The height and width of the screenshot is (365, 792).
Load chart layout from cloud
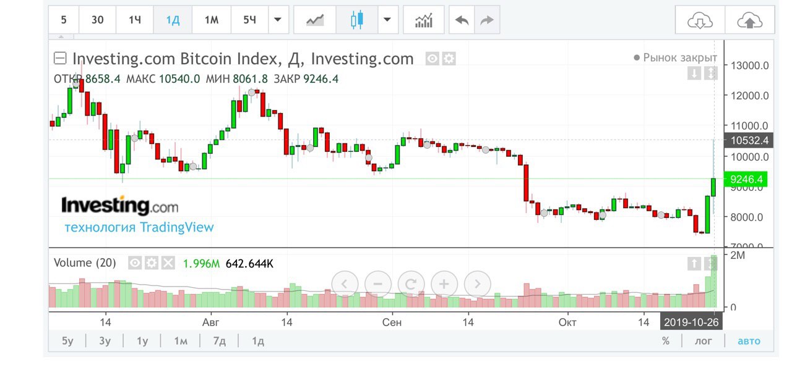click(700, 21)
